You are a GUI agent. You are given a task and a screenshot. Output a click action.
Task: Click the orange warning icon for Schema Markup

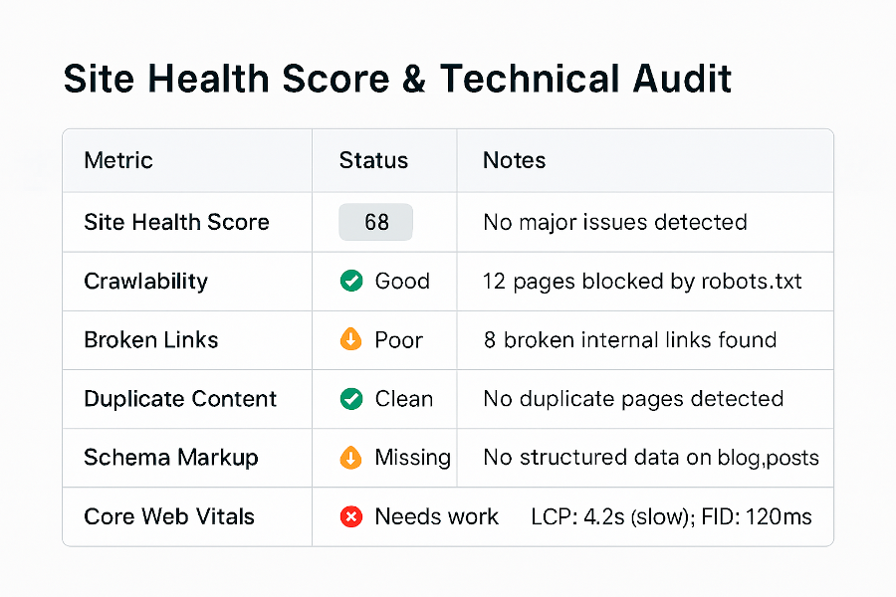(x=351, y=458)
